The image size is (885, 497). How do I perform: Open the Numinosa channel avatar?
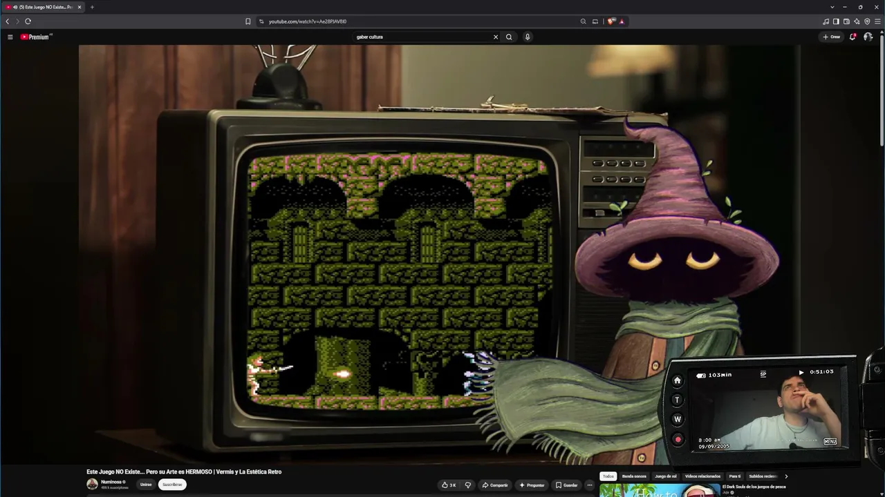[92, 484]
